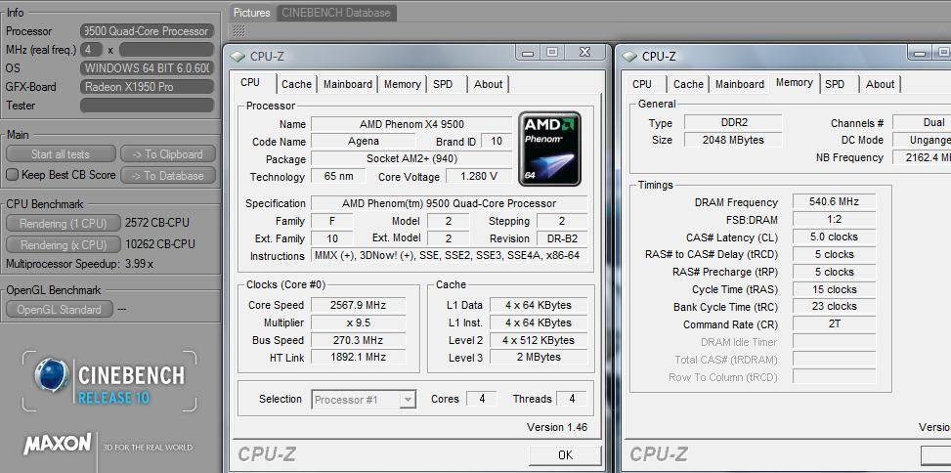Click the empty Tester field
The width and height of the screenshot is (951, 473).
pos(147,106)
